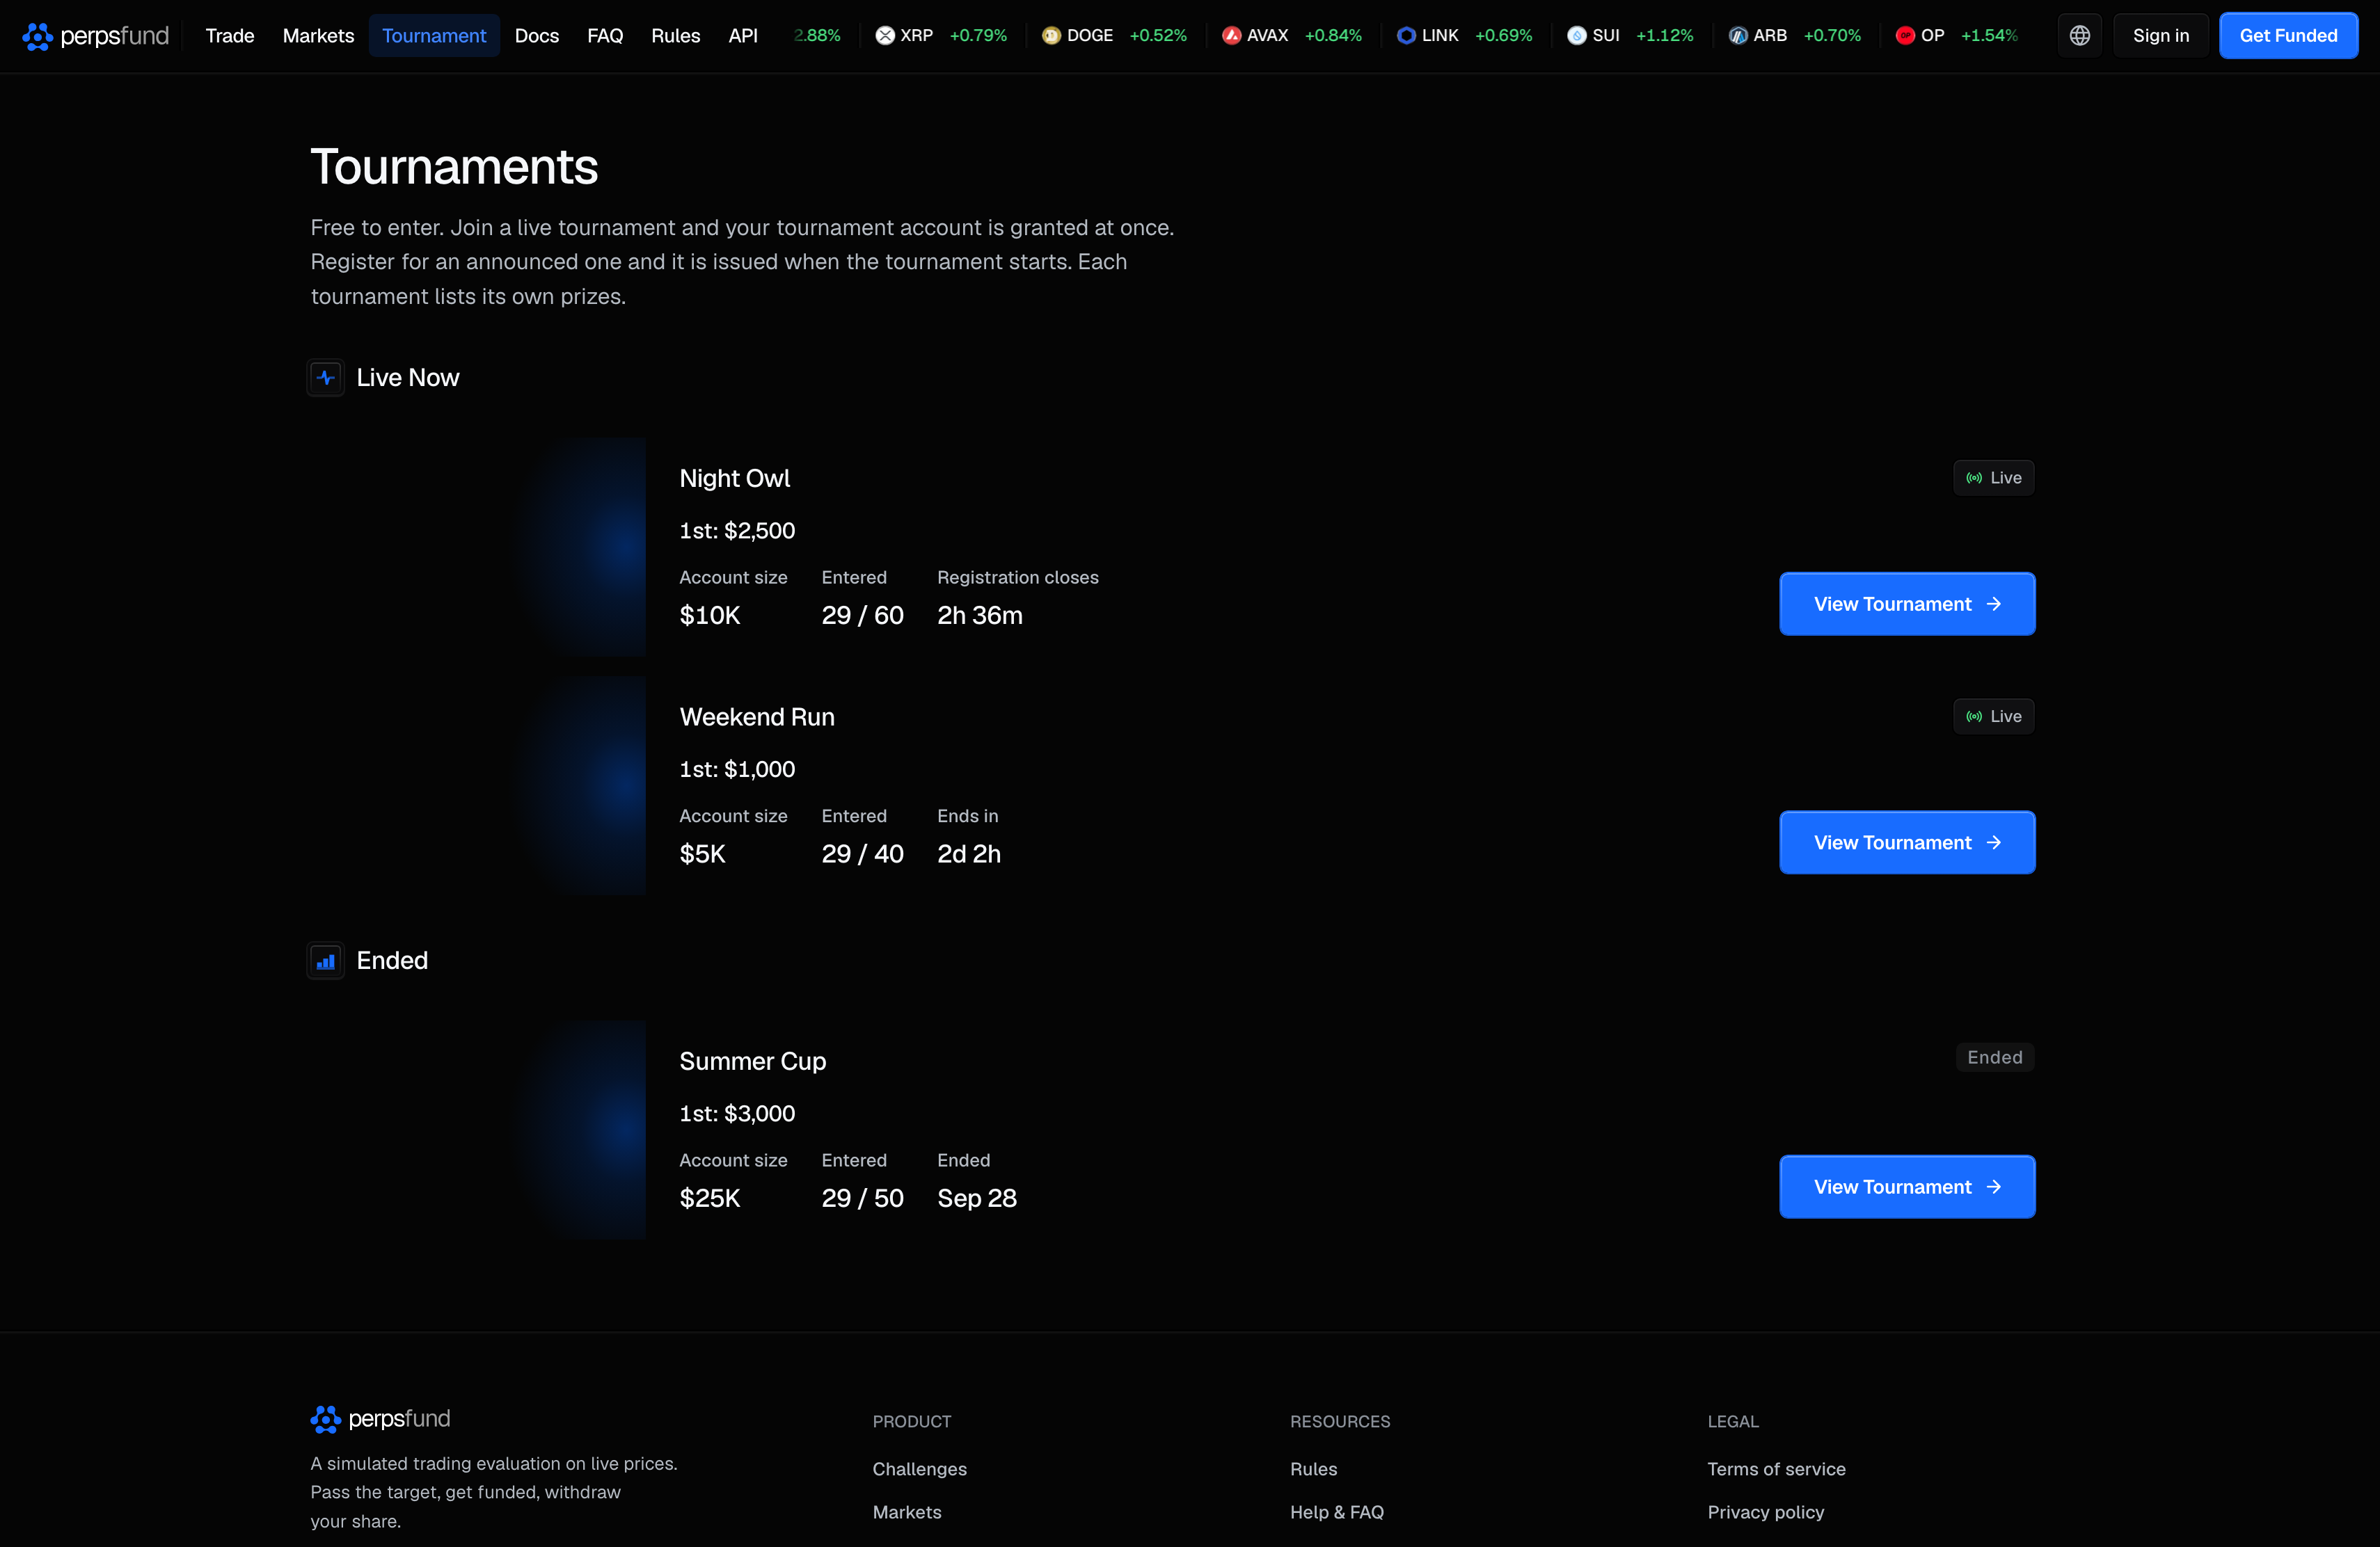Open the language globe selector

click(x=2080, y=36)
